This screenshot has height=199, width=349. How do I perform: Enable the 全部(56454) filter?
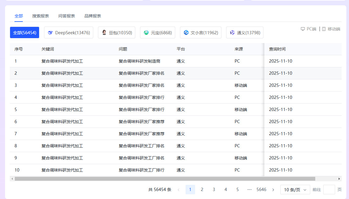25,32
